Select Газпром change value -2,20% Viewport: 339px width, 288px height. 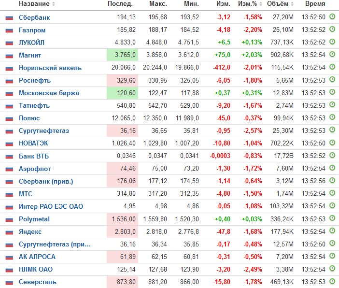253,29
